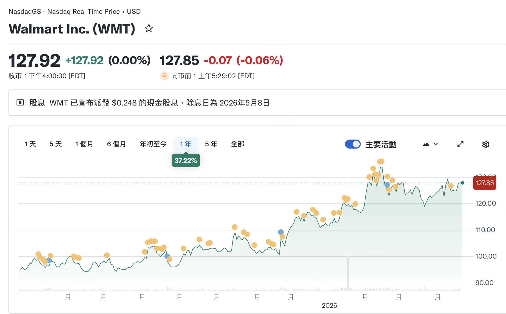Select 年初至今 range
The width and height of the screenshot is (506, 314).
(153, 144)
